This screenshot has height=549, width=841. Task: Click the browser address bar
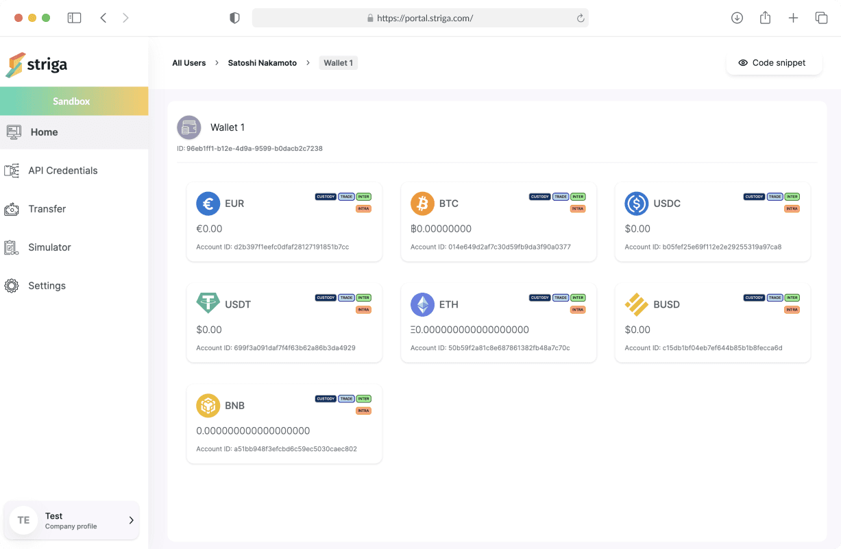coord(420,18)
